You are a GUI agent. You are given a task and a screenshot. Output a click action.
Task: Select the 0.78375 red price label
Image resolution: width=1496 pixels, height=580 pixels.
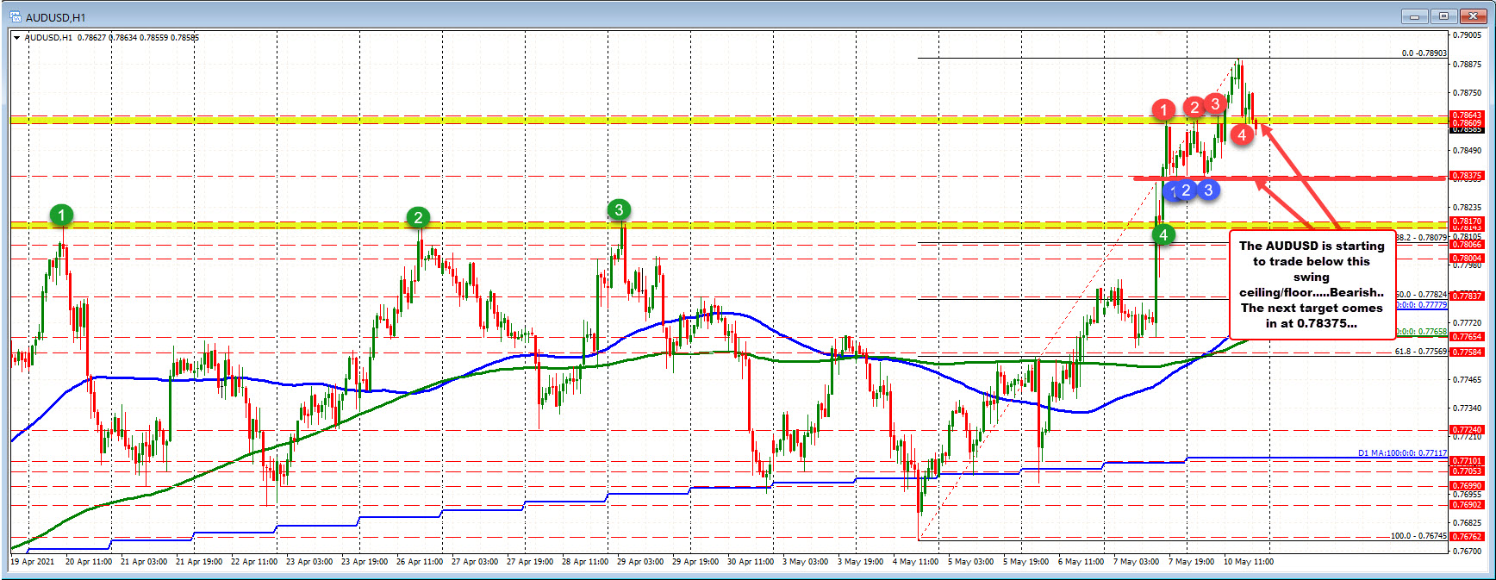pyautogui.click(x=1467, y=176)
